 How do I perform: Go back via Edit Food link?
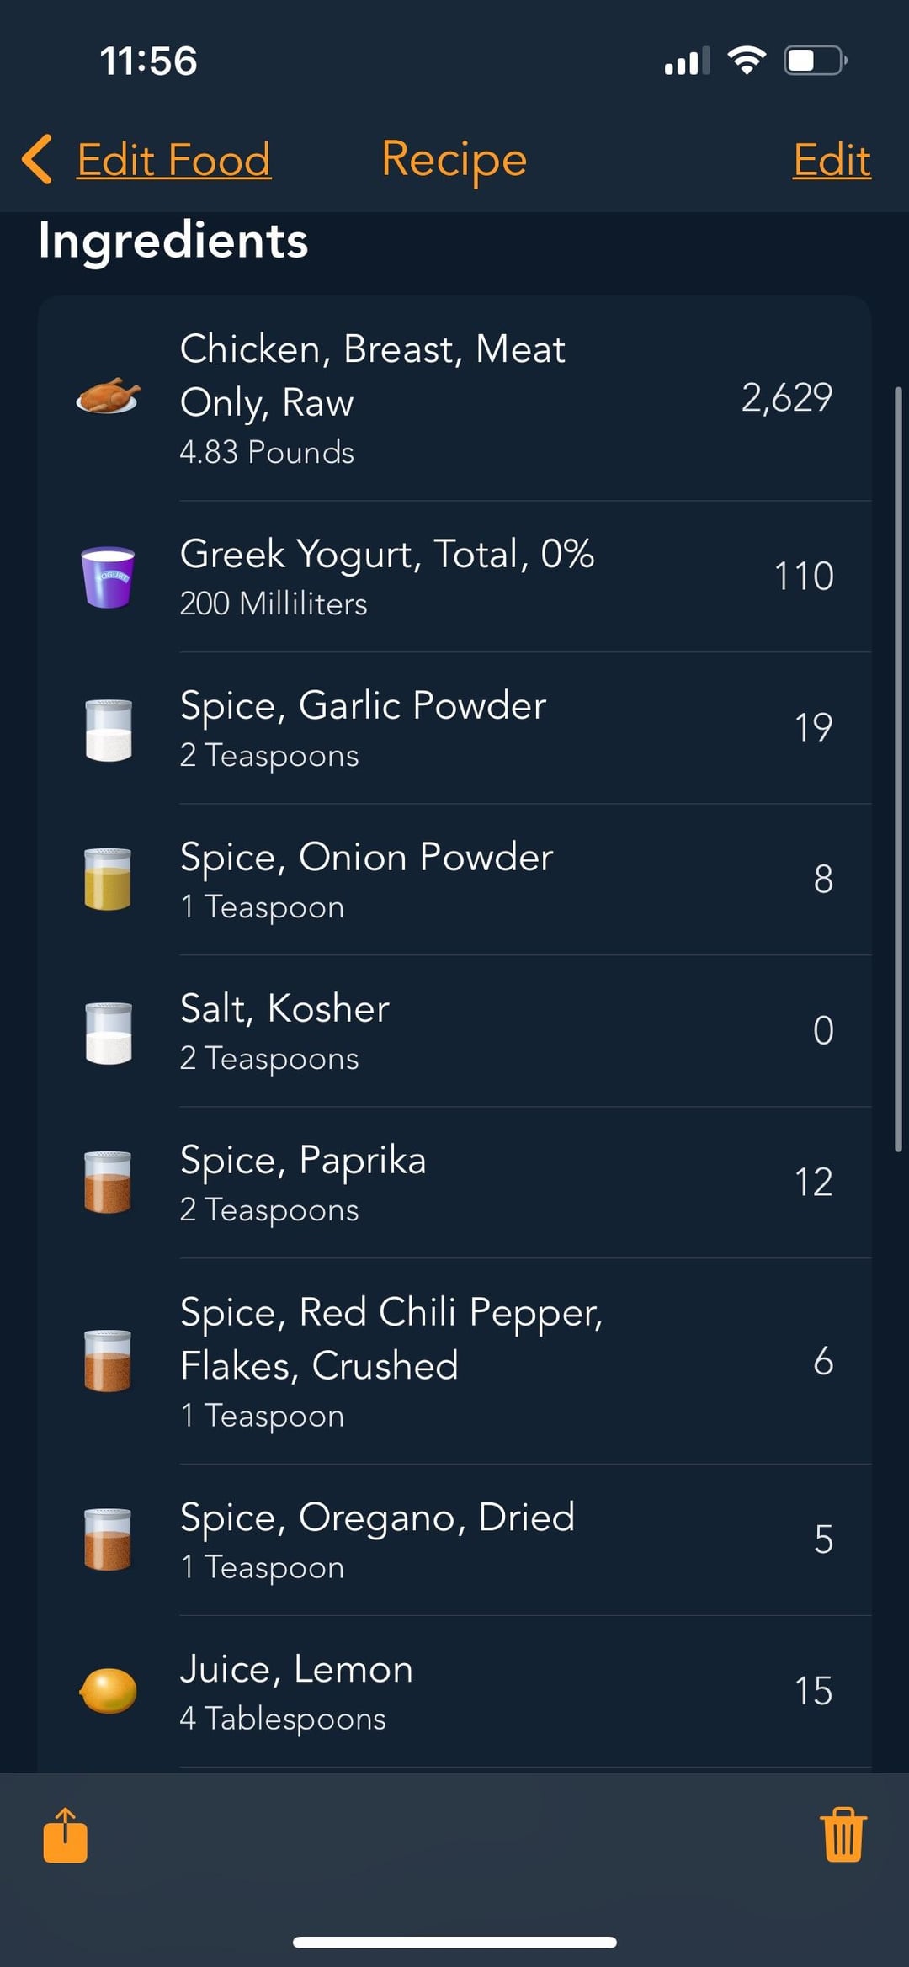[174, 159]
